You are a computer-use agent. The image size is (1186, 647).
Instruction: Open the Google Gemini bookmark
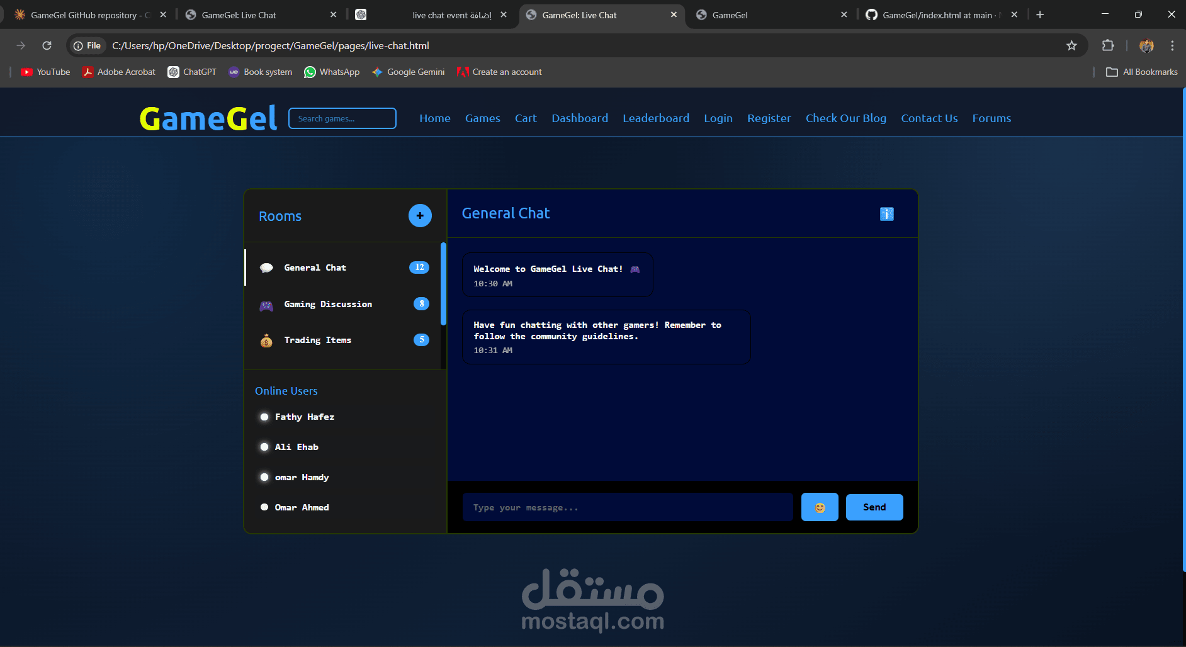pos(408,72)
